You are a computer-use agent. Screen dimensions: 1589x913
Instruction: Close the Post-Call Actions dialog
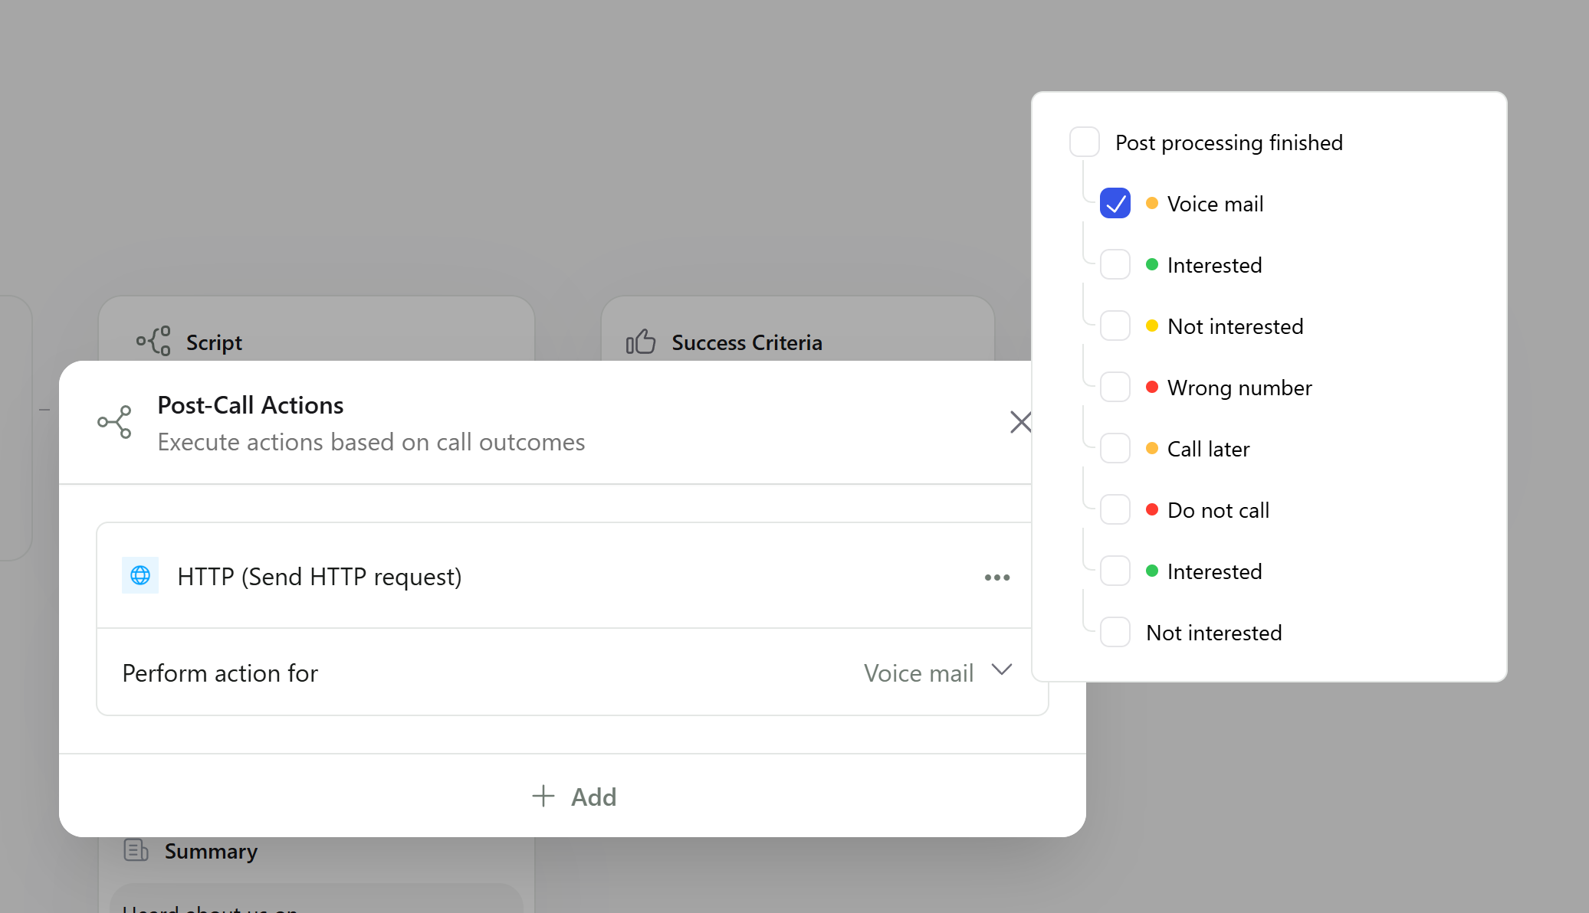1020,422
